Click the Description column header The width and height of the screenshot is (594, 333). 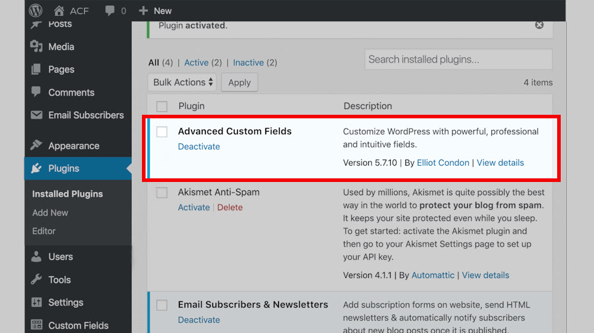pos(368,106)
